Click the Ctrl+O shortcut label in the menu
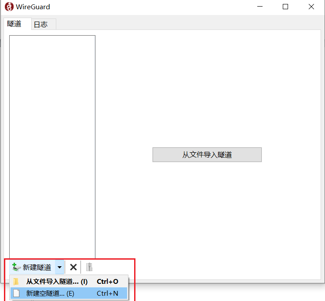 point(107,282)
